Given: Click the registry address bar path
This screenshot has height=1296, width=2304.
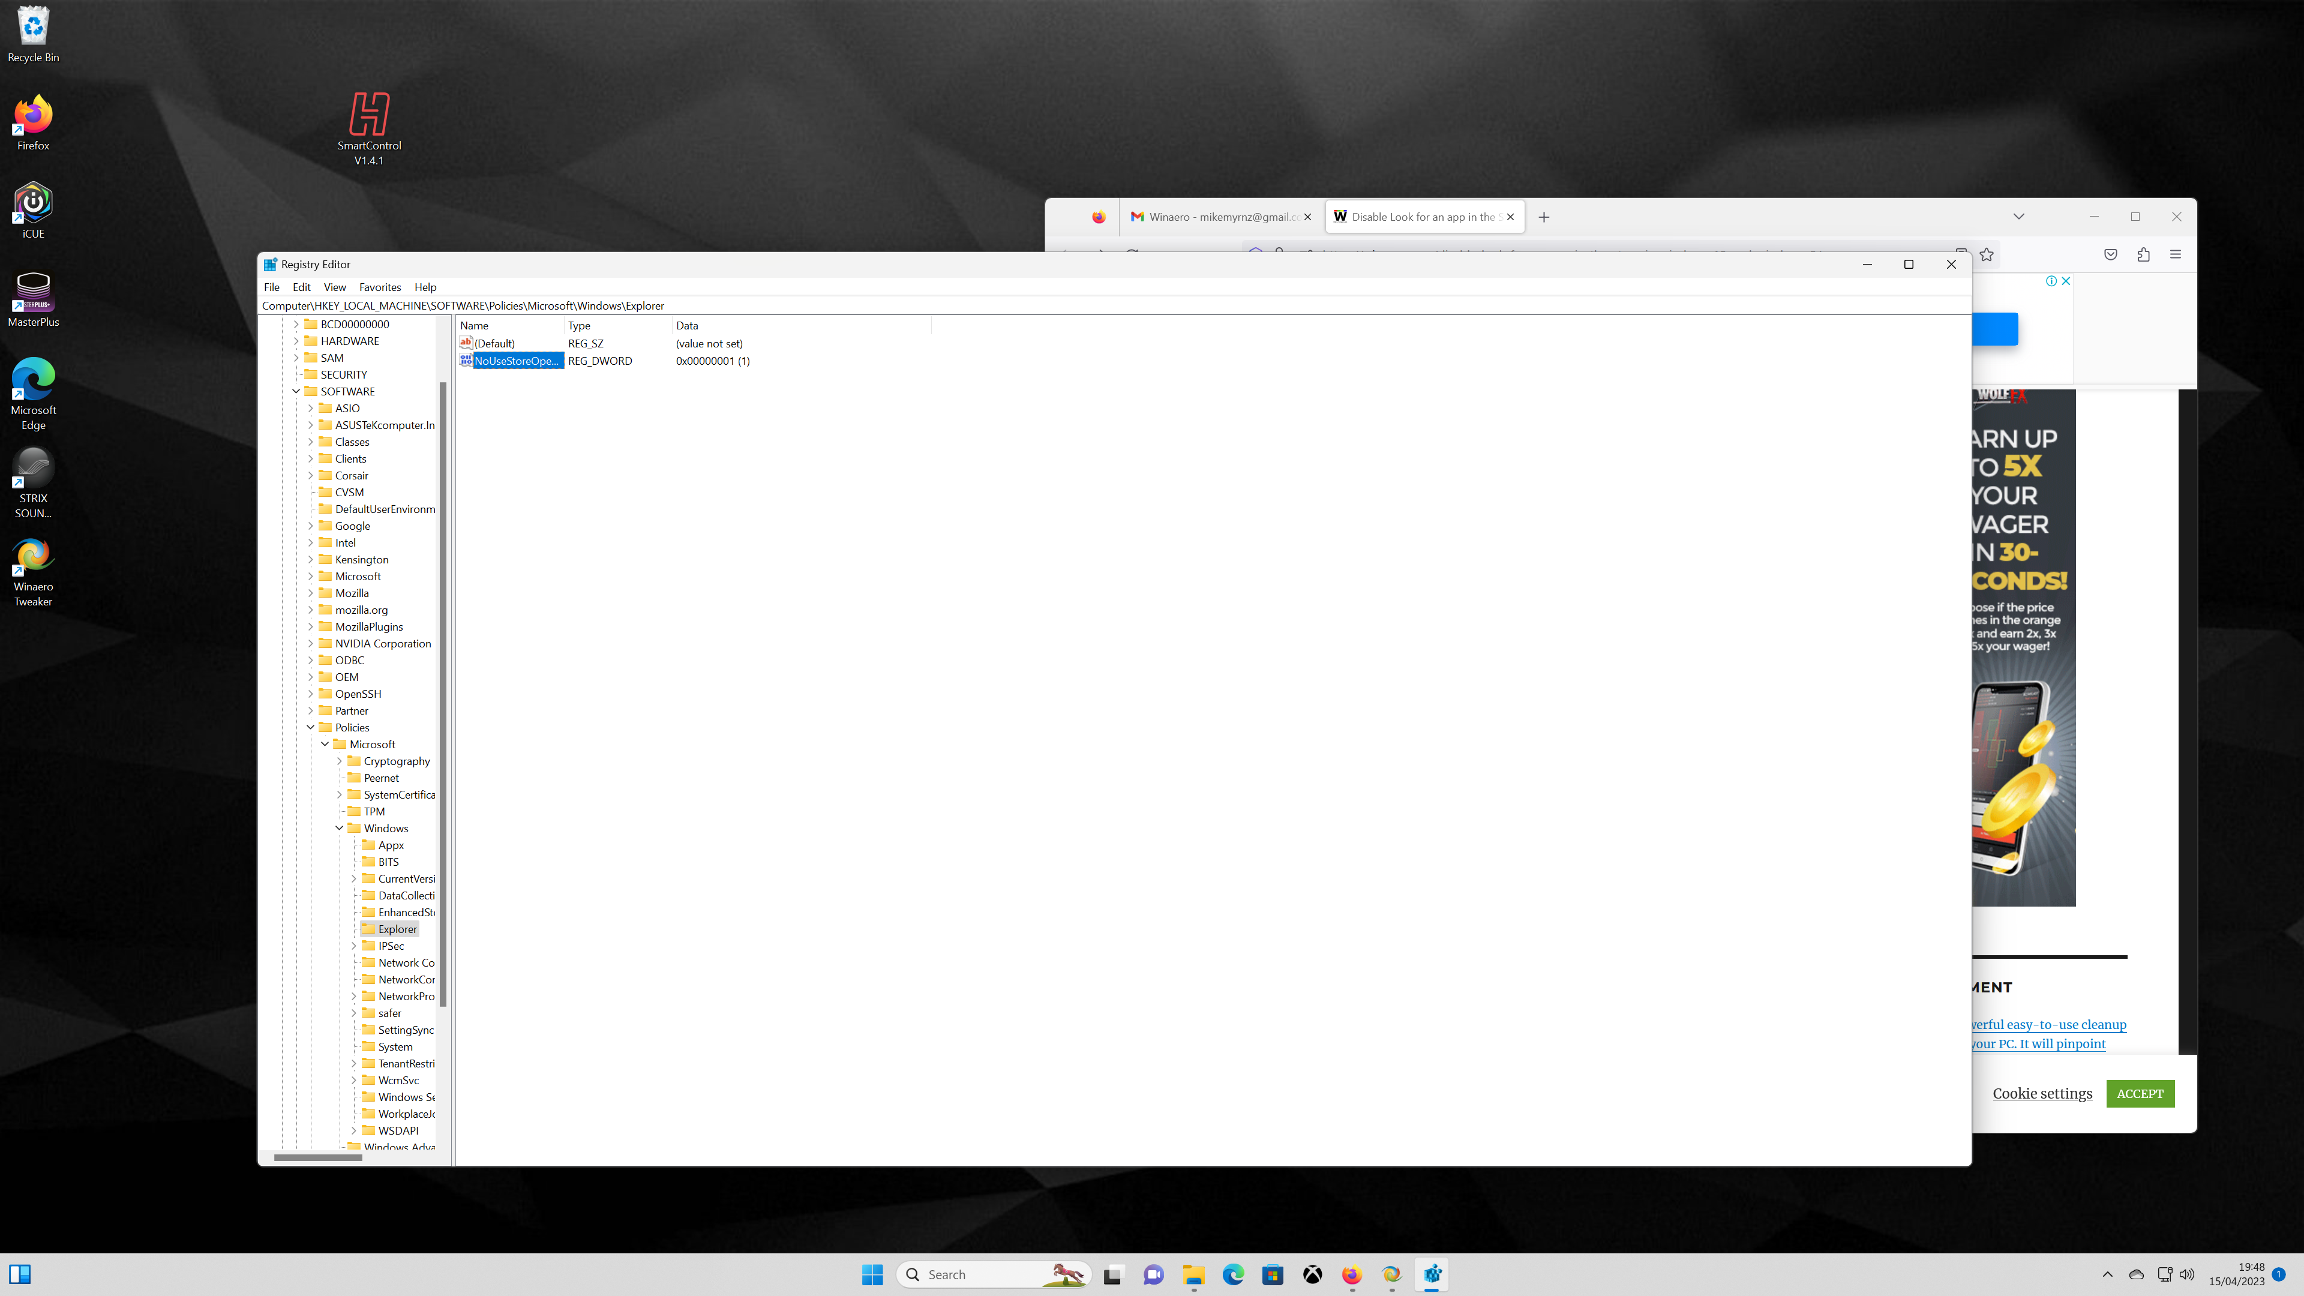Looking at the screenshot, I should click(1114, 306).
